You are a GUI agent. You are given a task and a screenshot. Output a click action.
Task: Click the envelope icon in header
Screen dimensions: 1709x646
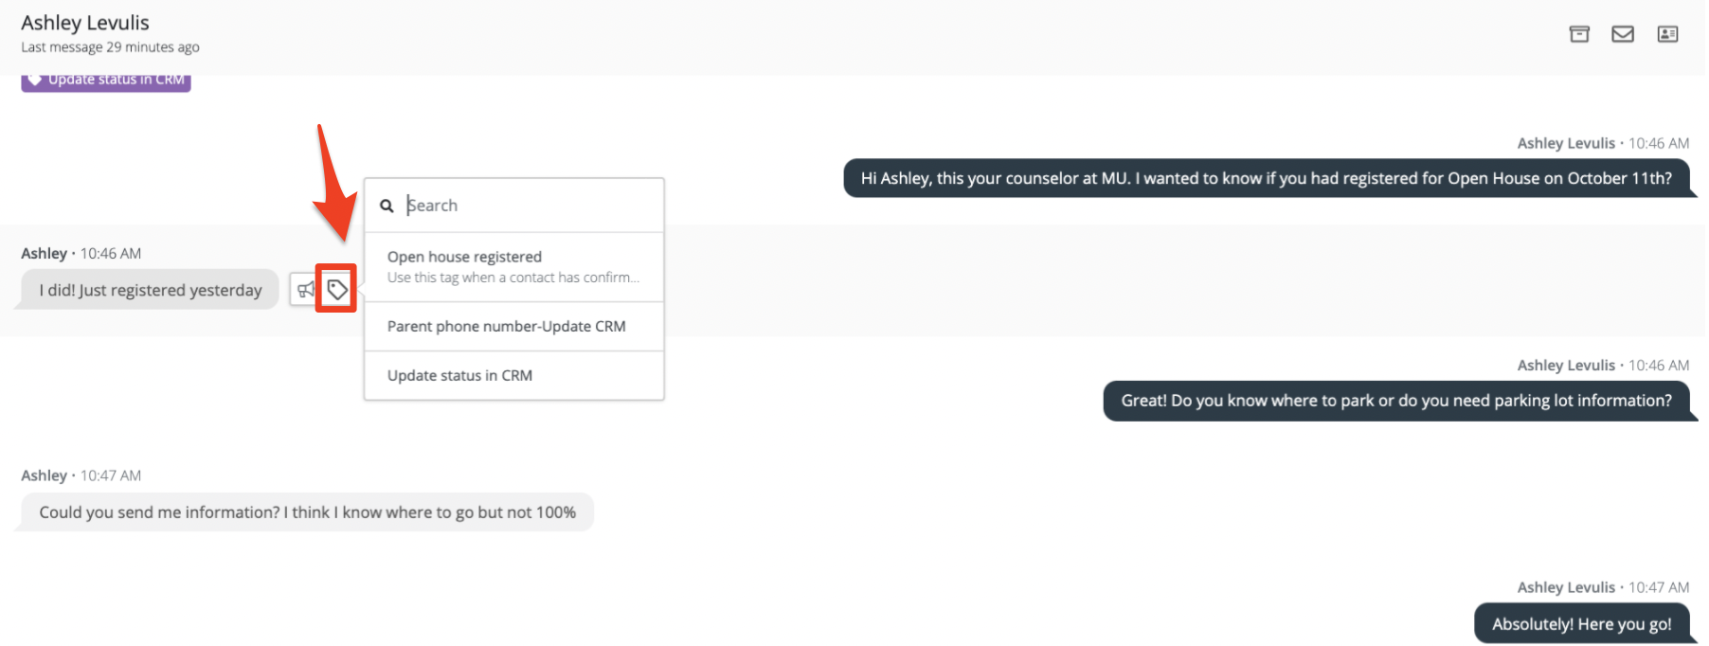coord(1623,34)
